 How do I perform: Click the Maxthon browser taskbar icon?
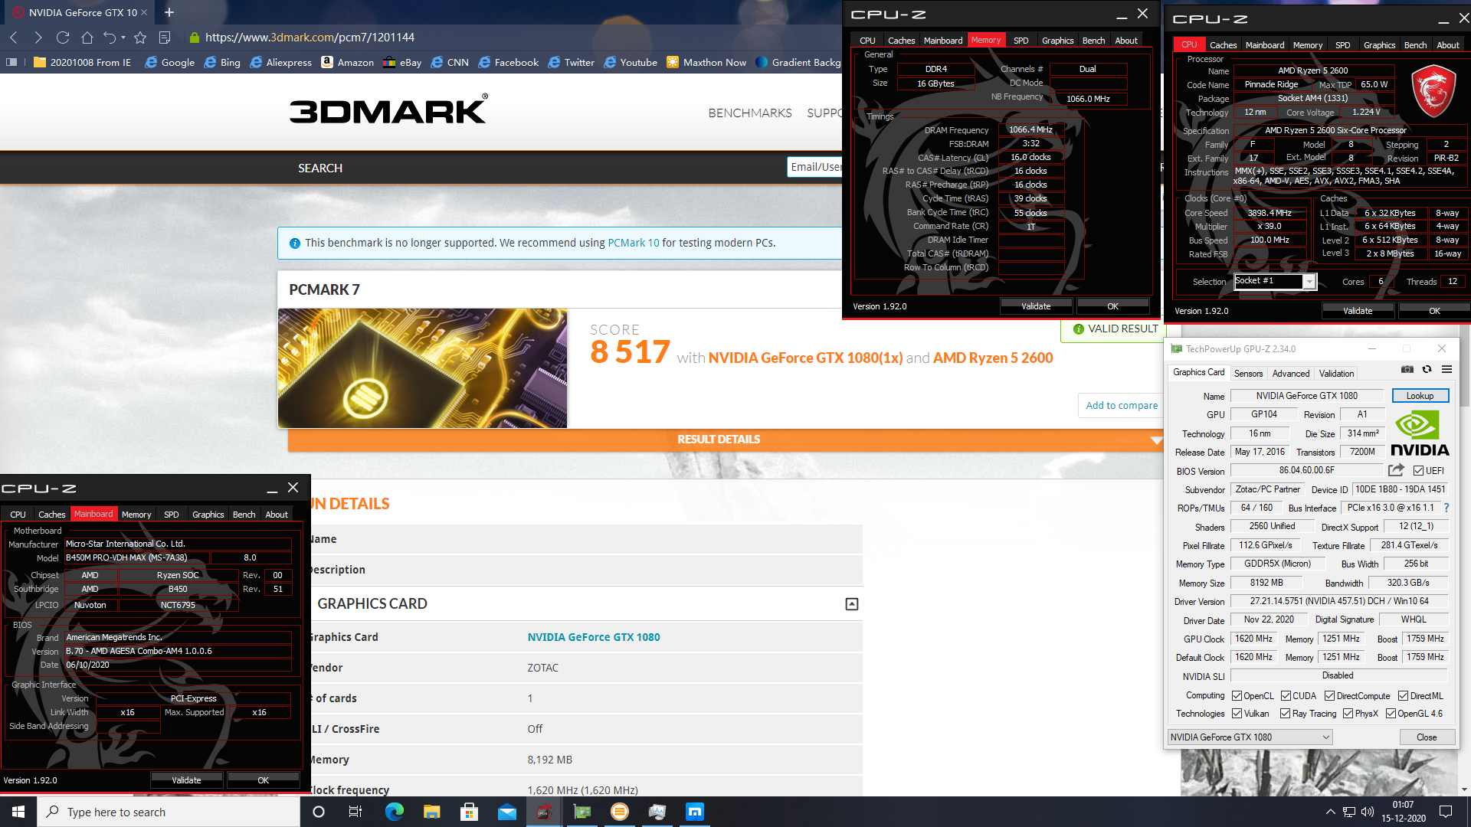point(695,812)
